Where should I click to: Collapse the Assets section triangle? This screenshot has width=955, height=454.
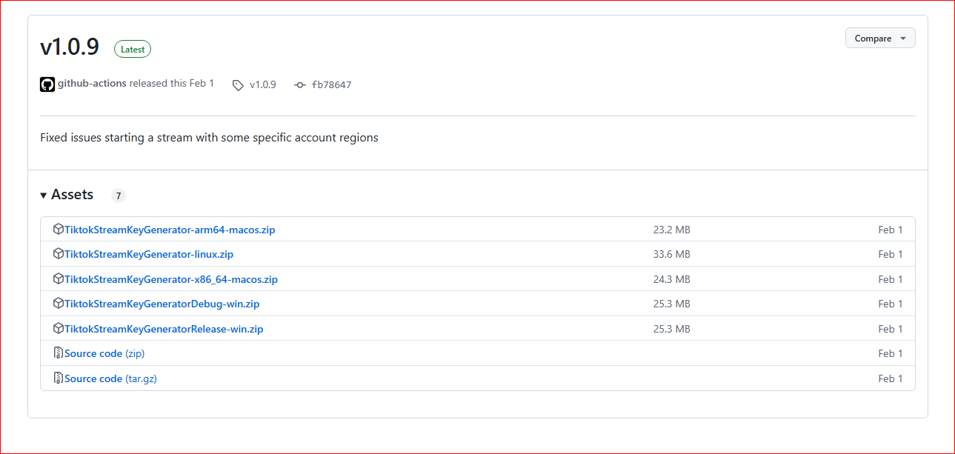pos(44,196)
